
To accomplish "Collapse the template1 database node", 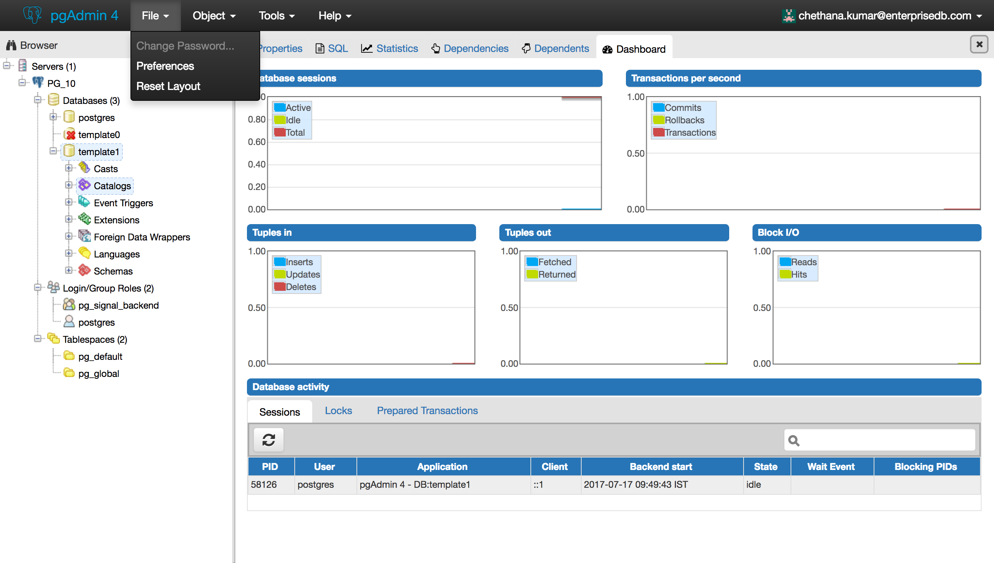I will coord(53,151).
